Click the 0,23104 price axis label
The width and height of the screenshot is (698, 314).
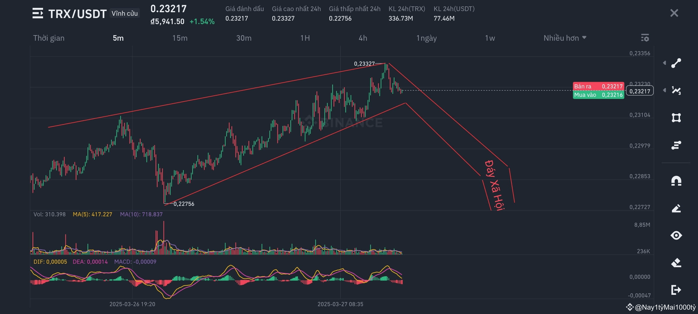pos(640,115)
